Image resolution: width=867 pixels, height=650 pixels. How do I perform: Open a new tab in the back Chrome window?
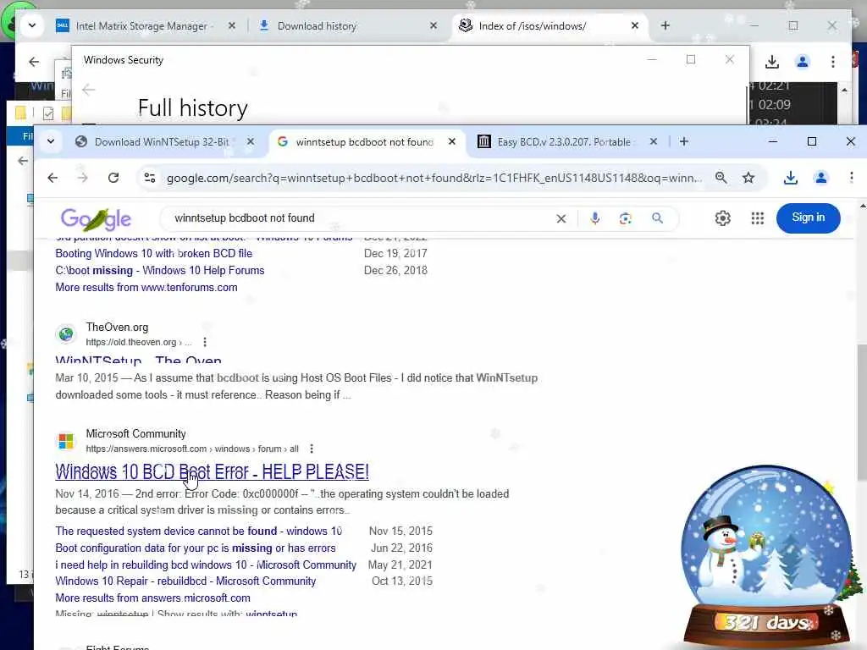(665, 25)
